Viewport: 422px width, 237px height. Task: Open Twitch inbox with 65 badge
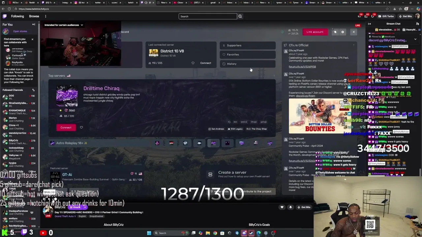click(366, 16)
